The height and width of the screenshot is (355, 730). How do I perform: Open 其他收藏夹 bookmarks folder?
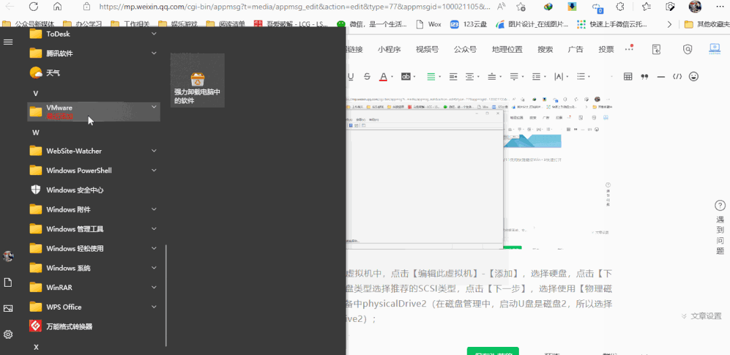pos(707,24)
